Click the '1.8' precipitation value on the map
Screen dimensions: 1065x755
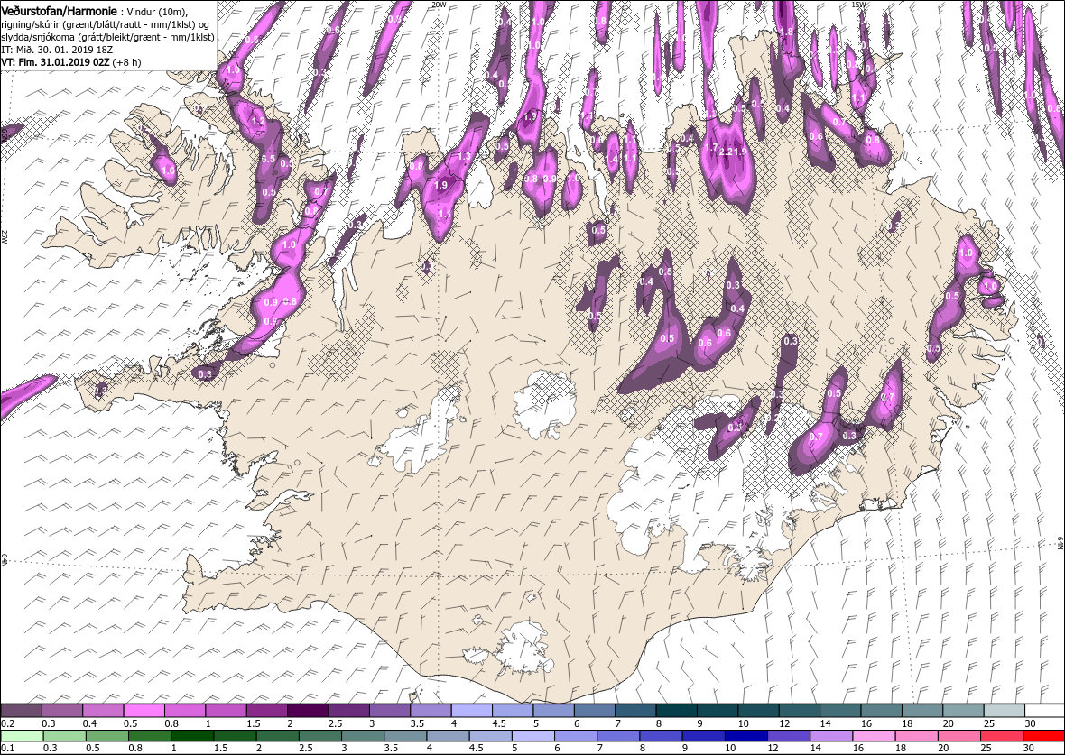point(786,32)
